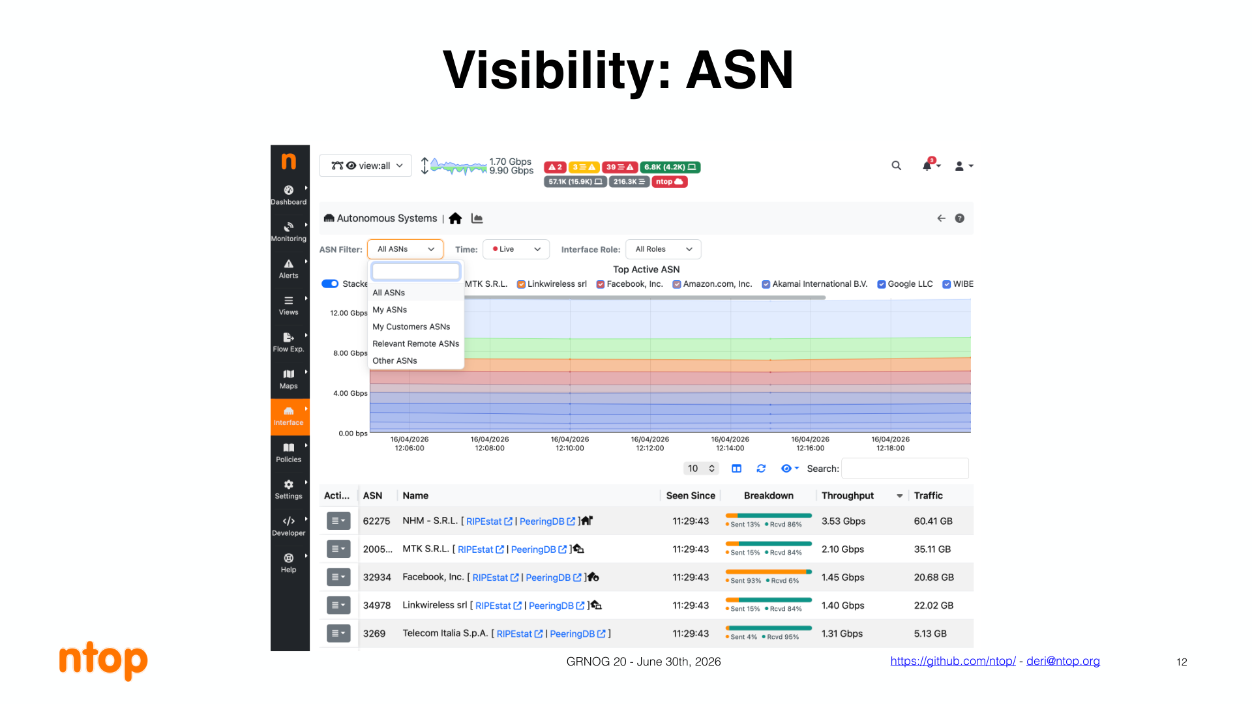Open the page help question mark icon

tap(960, 218)
